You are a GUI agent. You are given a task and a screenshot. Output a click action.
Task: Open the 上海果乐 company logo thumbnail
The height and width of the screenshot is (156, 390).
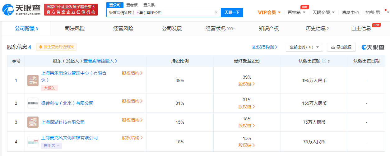33,80
